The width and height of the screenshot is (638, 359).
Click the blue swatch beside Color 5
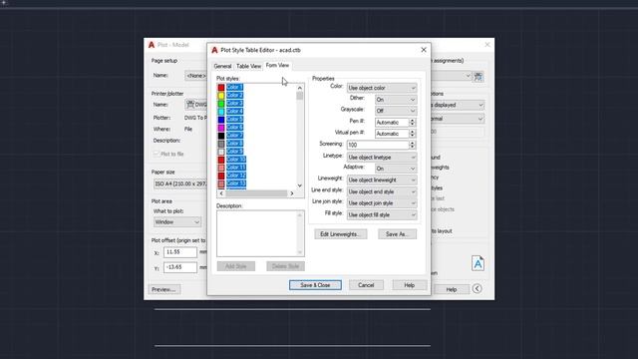click(221, 120)
